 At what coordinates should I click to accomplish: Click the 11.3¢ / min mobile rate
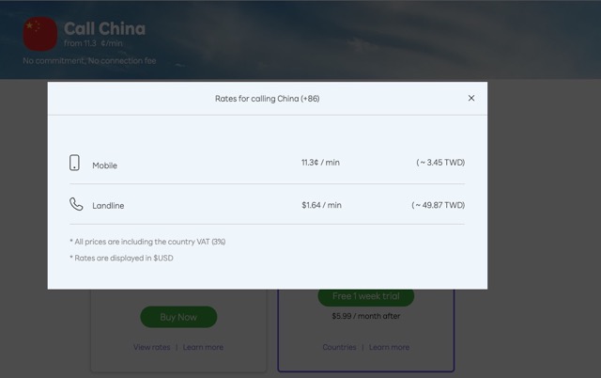tap(320, 163)
